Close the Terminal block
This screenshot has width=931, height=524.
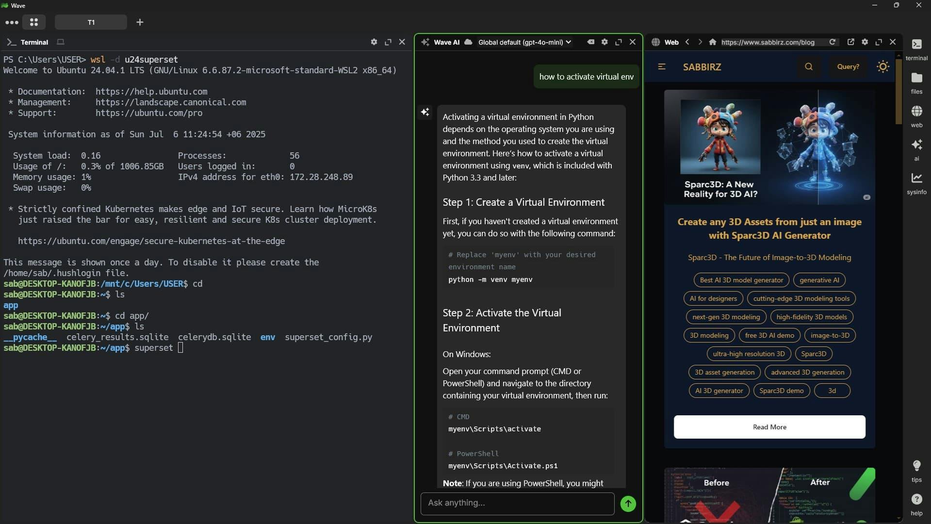pyautogui.click(x=402, y=42)
